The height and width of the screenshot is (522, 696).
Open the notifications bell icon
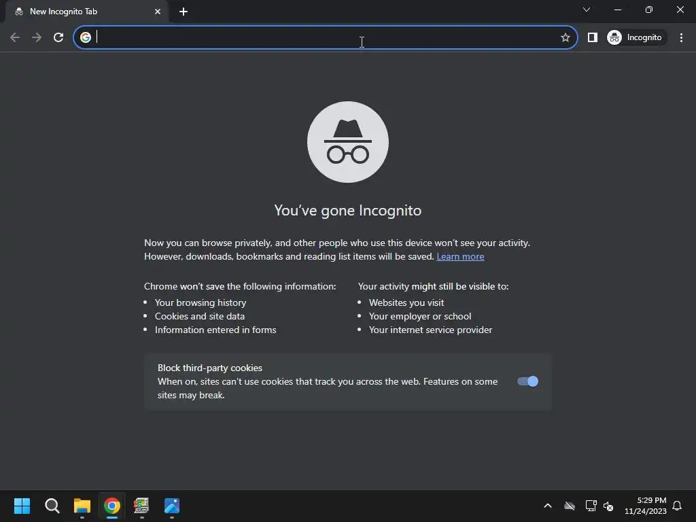(677, 506)
